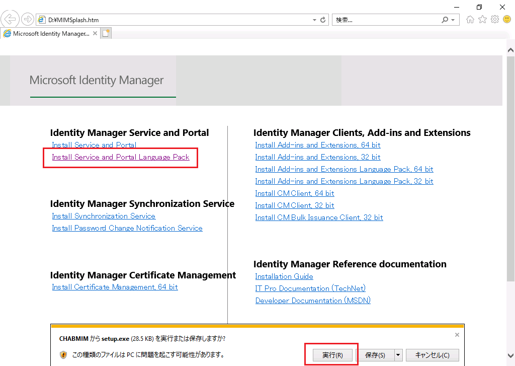Open the 保存(S) split-button dropdown arrow
The width and height of the screenshot is (515, 366).
tap(398, 355)
